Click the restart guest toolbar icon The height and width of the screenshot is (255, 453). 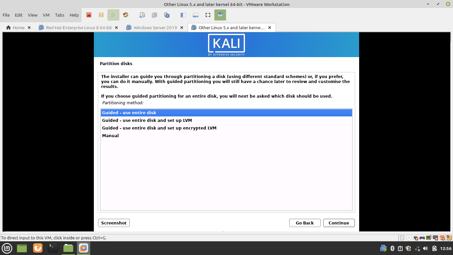(x=125, y=15)
